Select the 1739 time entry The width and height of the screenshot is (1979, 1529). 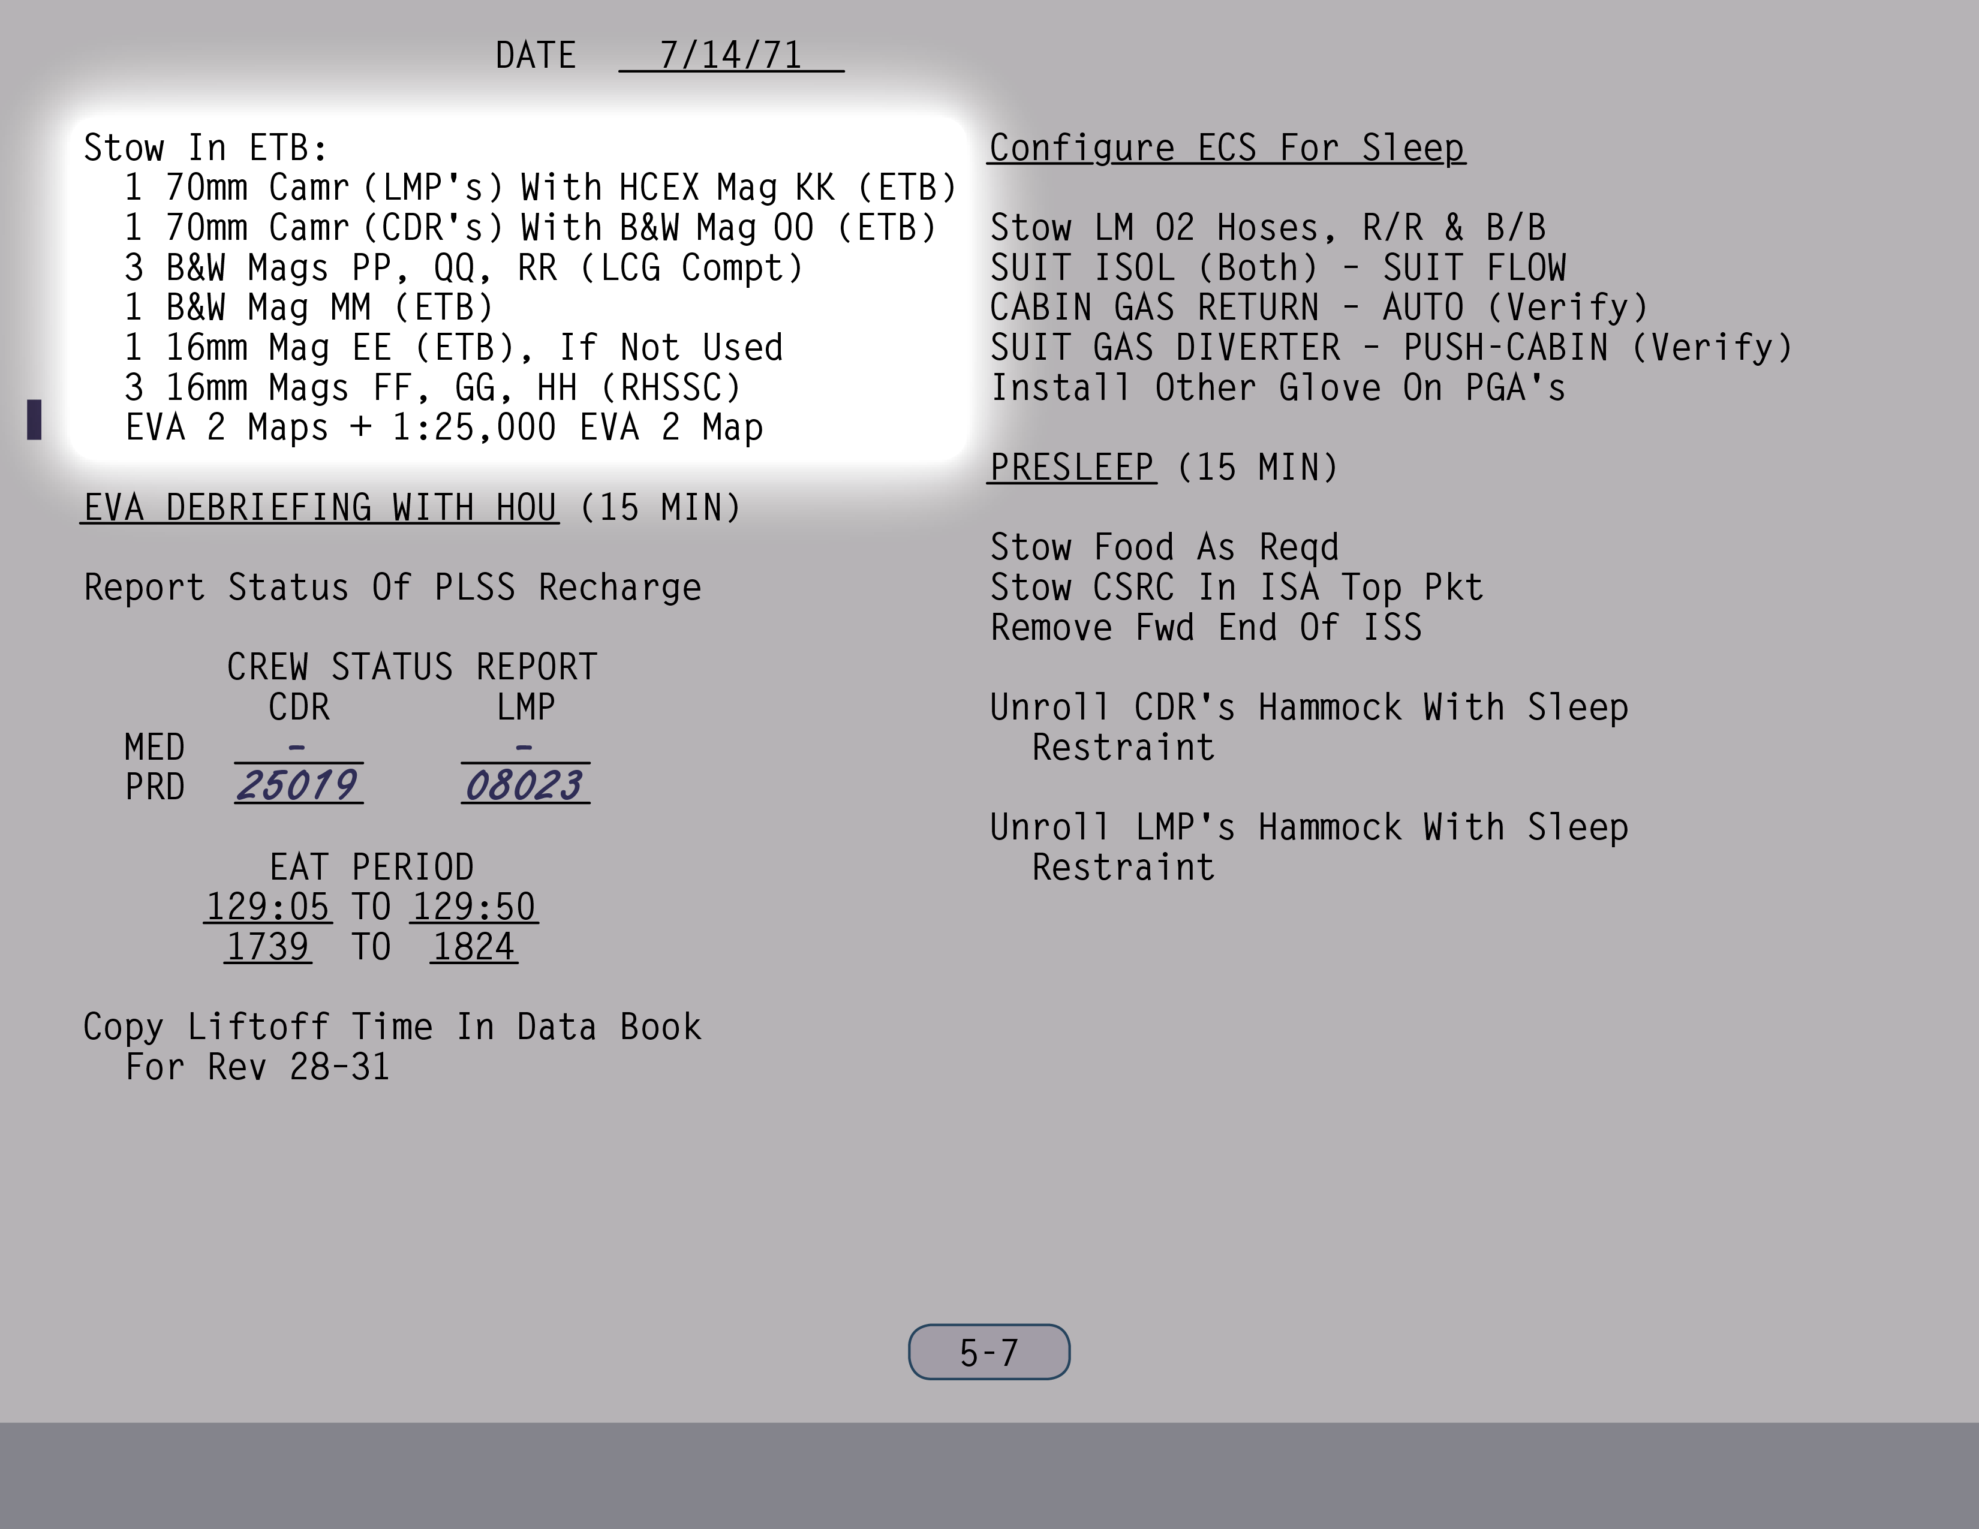tap(267, 947)
